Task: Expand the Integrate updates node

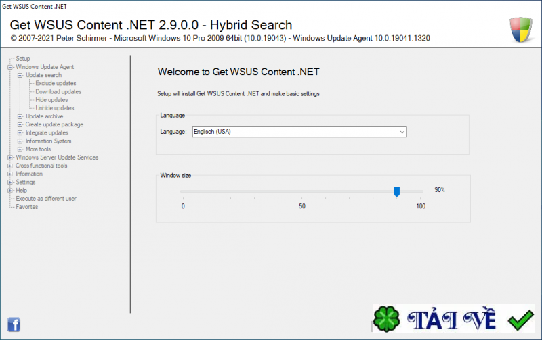Action: coord(20,133)
